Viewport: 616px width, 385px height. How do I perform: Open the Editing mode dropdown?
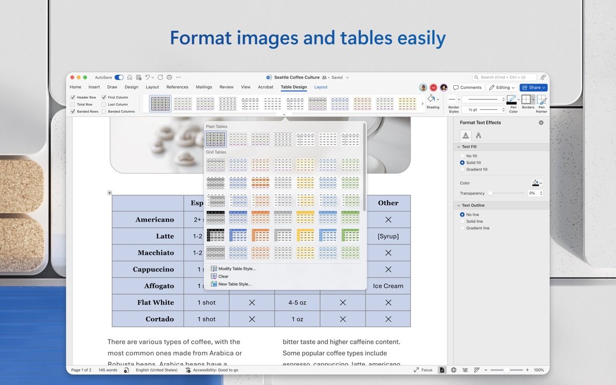click(502, 87)
